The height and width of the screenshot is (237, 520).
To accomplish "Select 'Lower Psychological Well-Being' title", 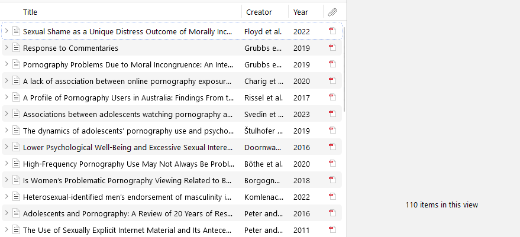I will point(128,148).
